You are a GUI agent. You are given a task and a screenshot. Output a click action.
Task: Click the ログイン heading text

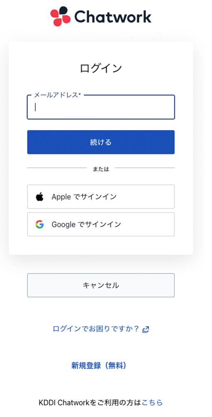click(x=101, y=69)
